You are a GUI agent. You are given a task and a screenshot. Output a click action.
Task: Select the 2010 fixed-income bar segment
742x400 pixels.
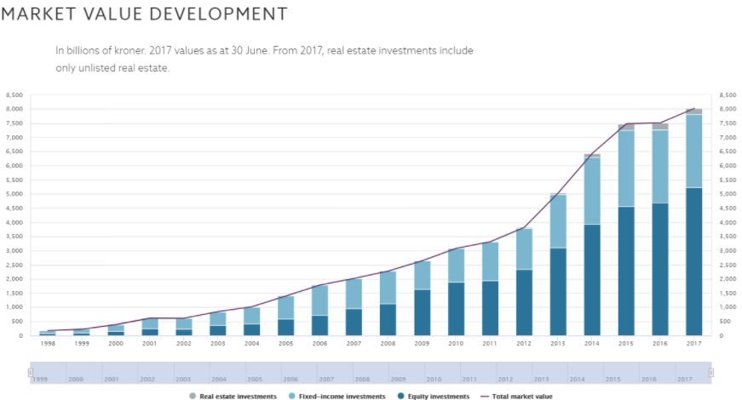456,266
